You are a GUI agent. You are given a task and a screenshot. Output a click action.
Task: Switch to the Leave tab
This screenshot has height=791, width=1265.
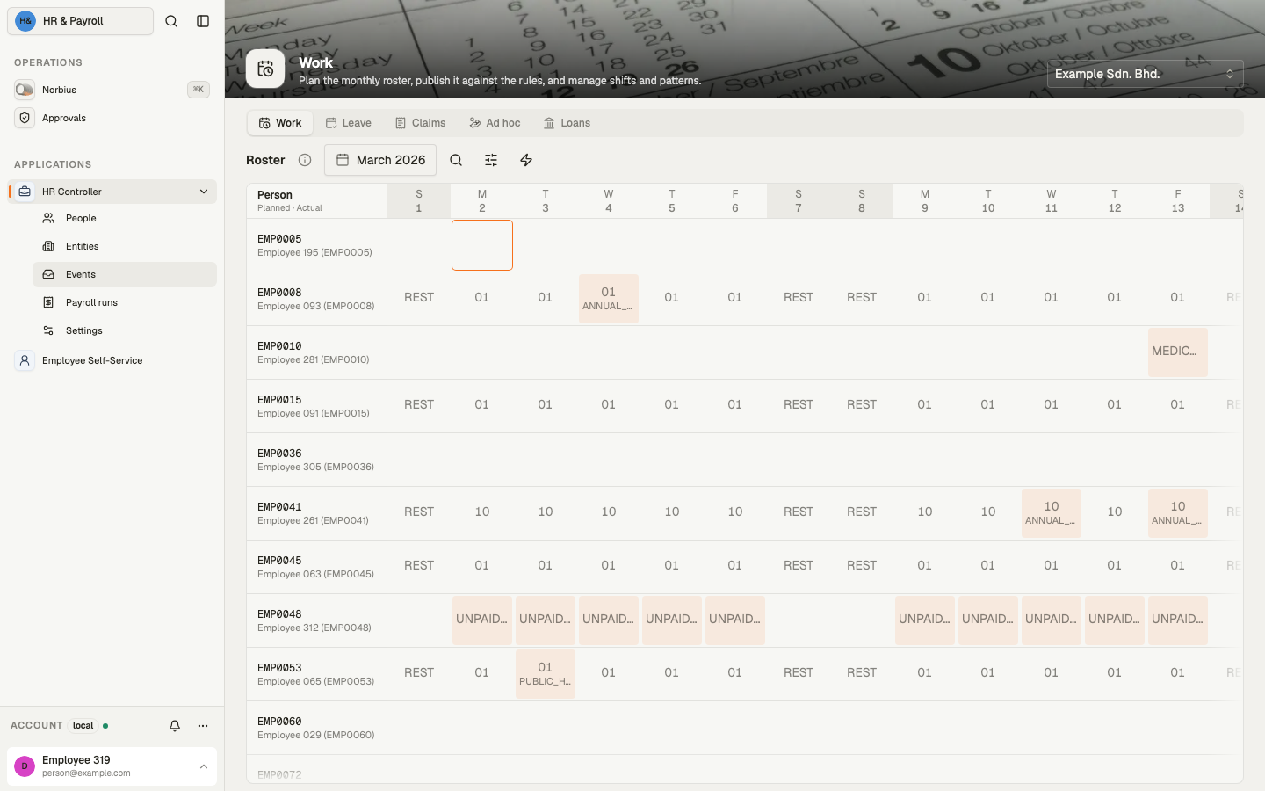tap(349, 123)
